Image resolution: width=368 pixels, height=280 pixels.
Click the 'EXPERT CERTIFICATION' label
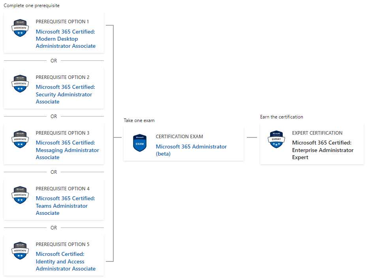point(317,133)
